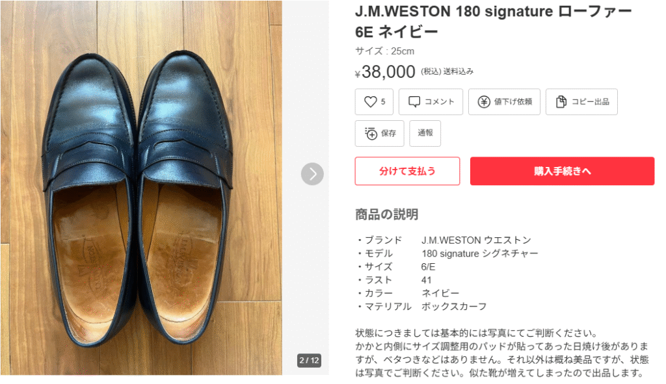
Task: Click the 2 / 12 image counter
Action: point(309,361)
